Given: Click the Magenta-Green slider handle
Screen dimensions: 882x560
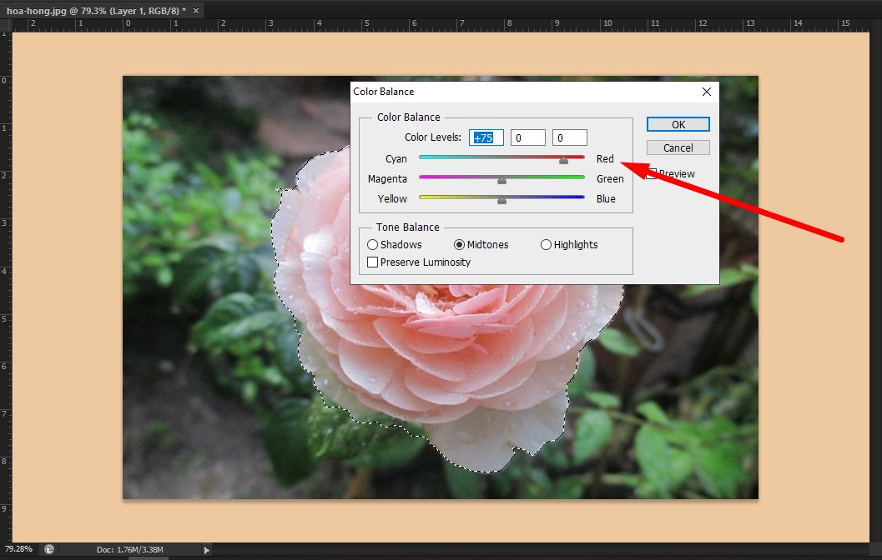Looking at the screenshot, I should [x=501, y=178].
